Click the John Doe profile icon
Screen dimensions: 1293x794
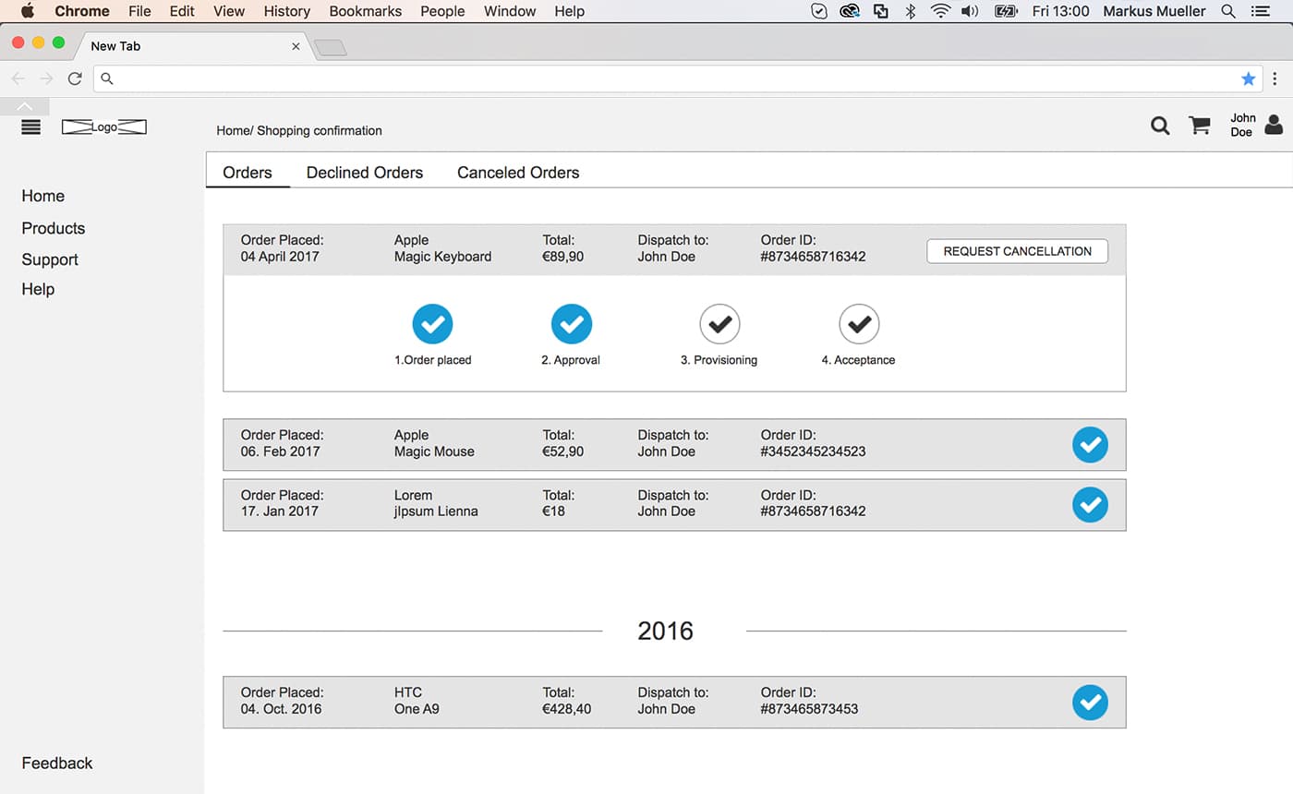[x=1274, y=126]
